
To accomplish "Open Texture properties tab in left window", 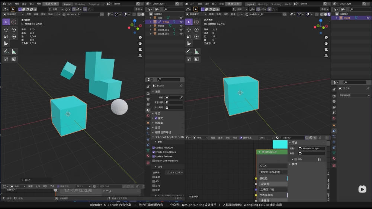I will click(x=148, y=163).
